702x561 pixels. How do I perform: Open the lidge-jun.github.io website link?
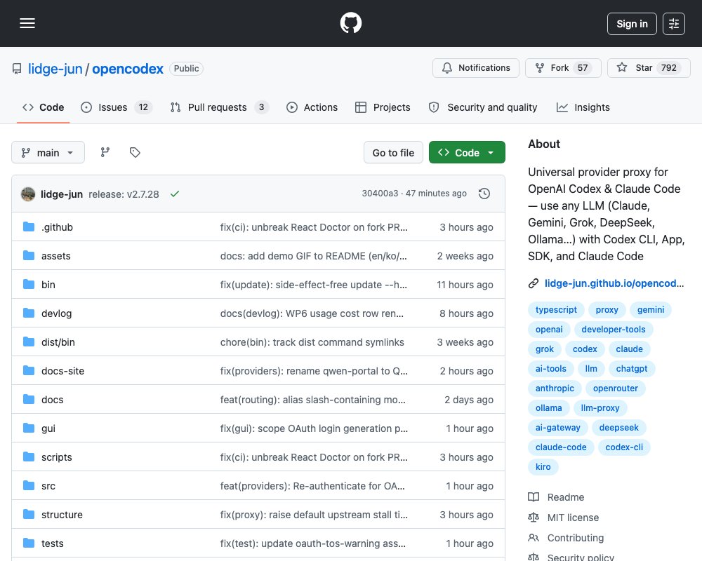tap(614, 283)
